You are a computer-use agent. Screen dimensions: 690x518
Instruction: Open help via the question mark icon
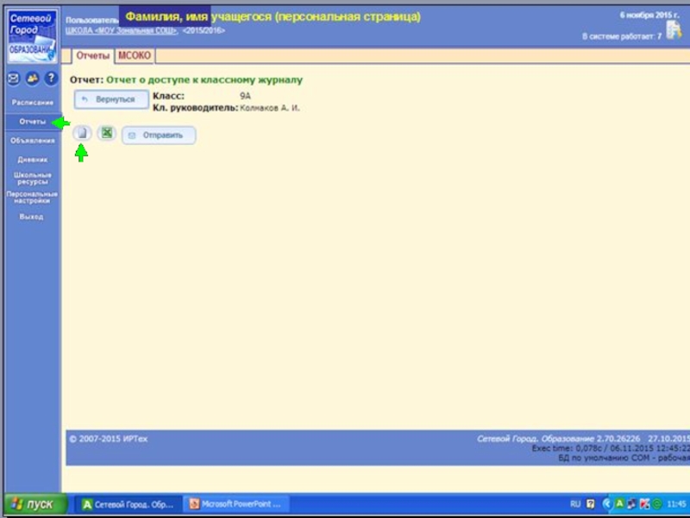pyautogui.click(x=51, y=79)
